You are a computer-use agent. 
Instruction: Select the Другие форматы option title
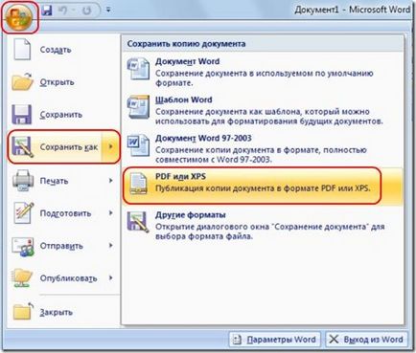[x=191, y=215]
